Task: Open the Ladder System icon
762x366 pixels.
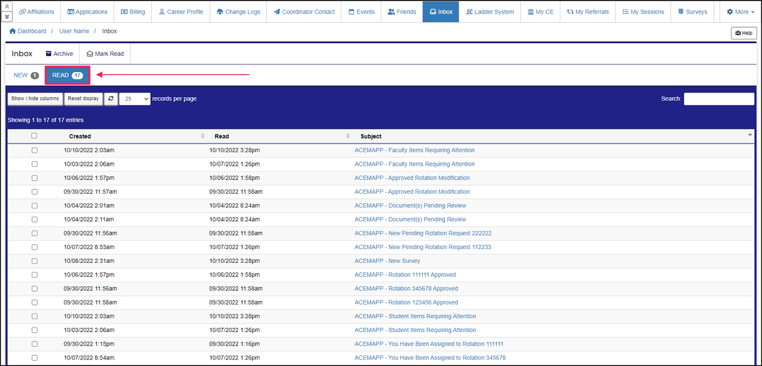Action: (x=470, y=11)
